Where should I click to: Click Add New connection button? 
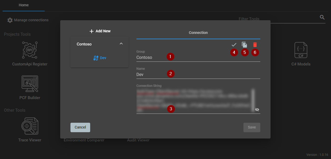click(100, 31)
